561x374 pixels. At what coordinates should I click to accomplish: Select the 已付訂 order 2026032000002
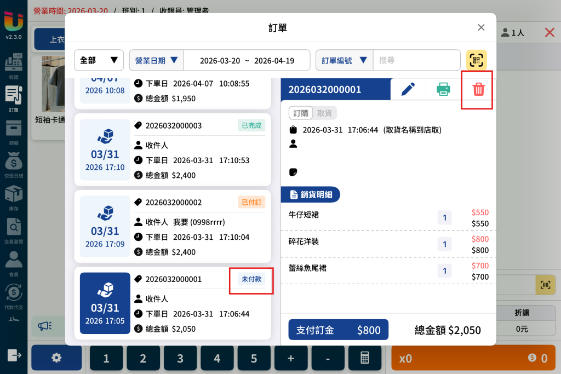point(173,226)
